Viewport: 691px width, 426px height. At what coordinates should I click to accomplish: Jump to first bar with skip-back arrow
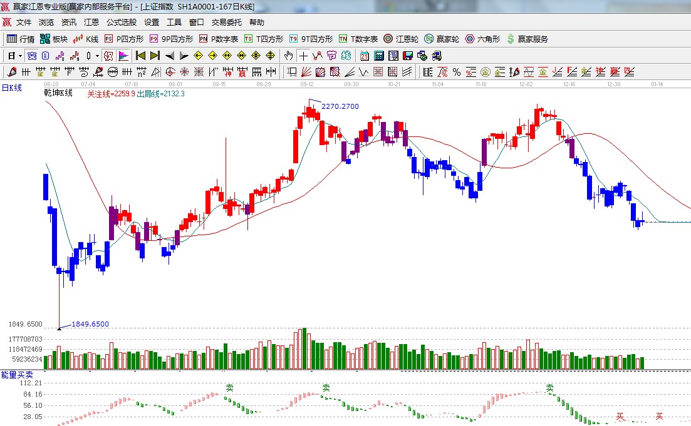[x=140, y=56]
